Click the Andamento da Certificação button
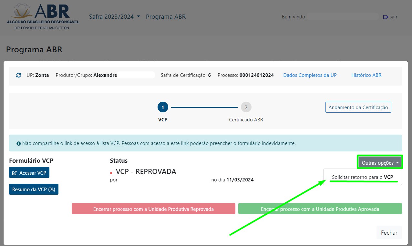The image size is (412, 246). pos(358,107)
